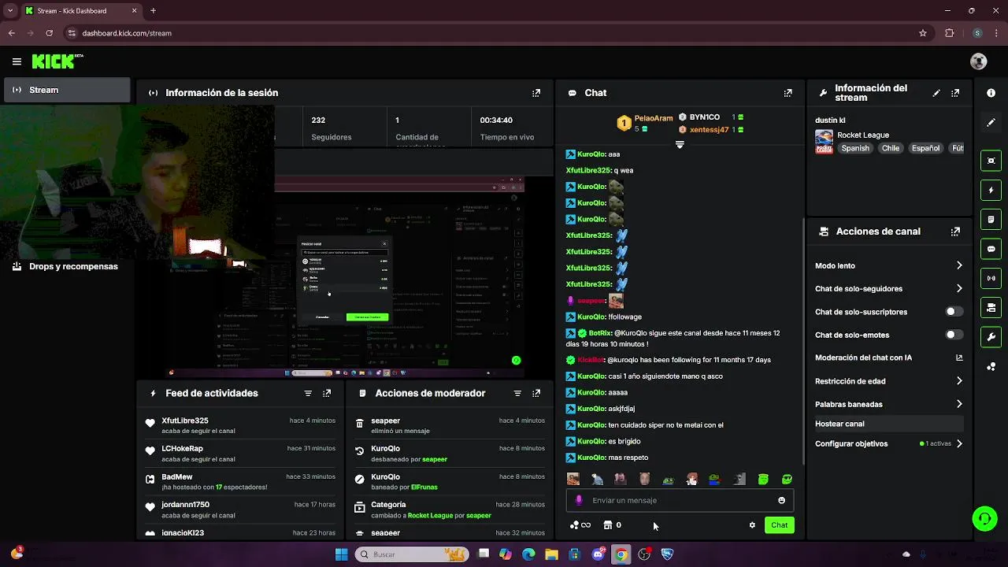Screen dimensions: 1008x567
Task: Pop out the Chat panel
Action: (787, 93)
